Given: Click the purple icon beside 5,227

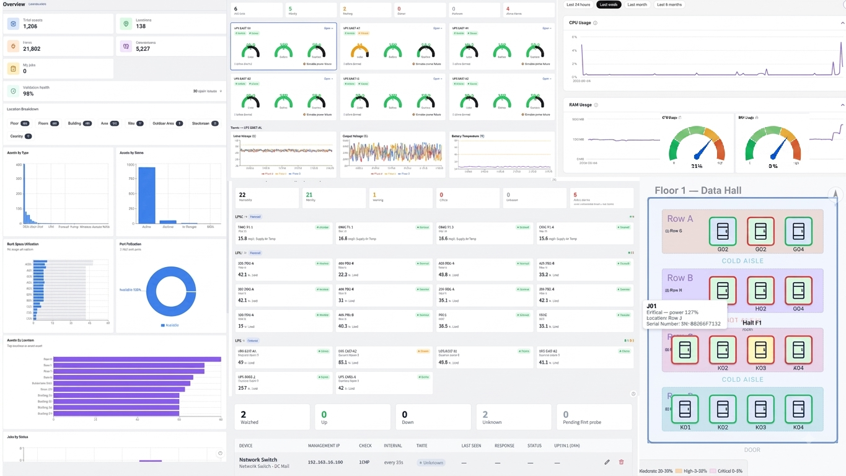Looking at the screenshot, I should [126, 46].
